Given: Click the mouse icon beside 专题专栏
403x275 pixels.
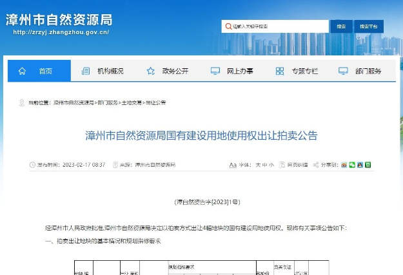Looking at the screenshot, I should 279,71.
